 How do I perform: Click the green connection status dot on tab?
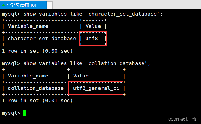tap(3, 5)
